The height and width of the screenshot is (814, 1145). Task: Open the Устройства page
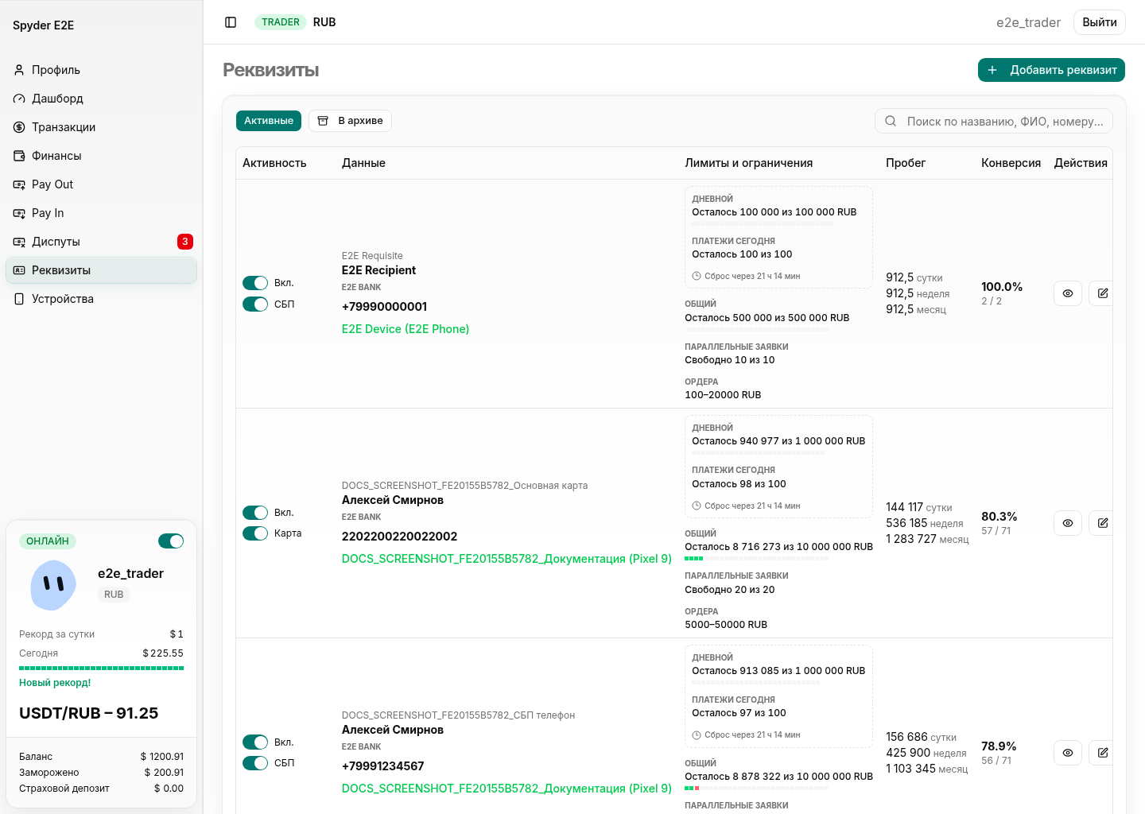101,299
